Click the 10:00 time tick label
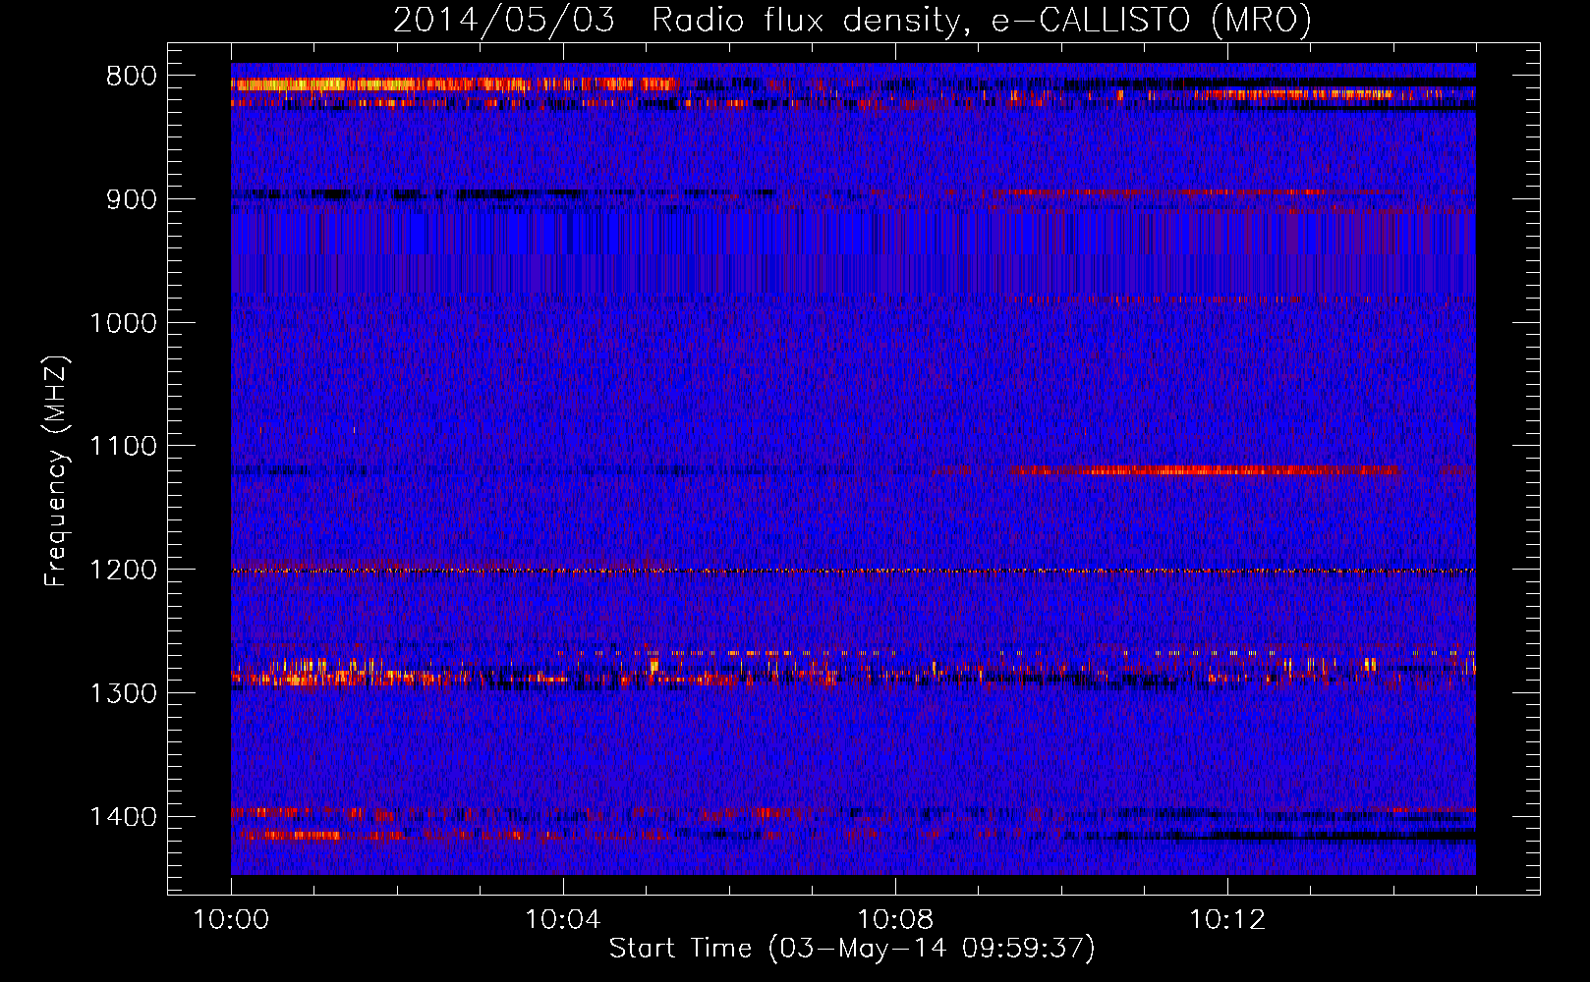The image size is (1590, 982). click(231, 920)
